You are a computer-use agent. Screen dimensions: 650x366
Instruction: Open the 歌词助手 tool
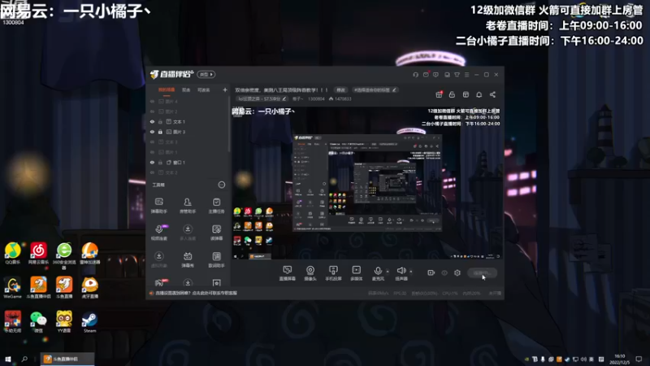pyautogui.click(x=216, y=259)
